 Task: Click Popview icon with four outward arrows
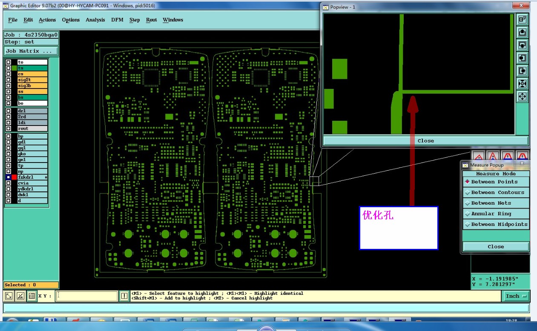522,97
